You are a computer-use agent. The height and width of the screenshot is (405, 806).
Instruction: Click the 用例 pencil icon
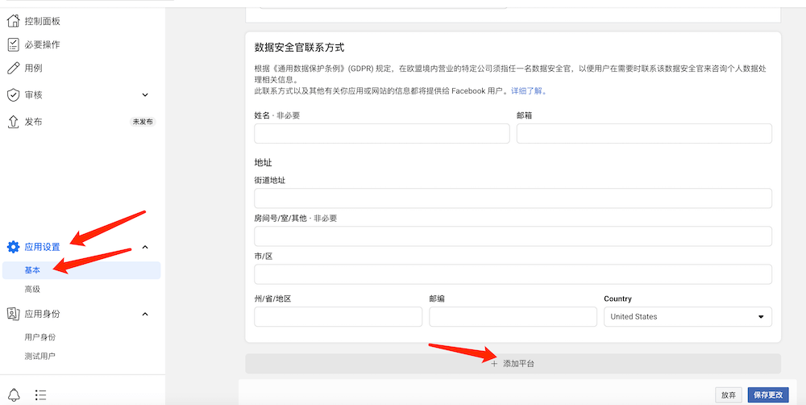[x=13, y=69]
